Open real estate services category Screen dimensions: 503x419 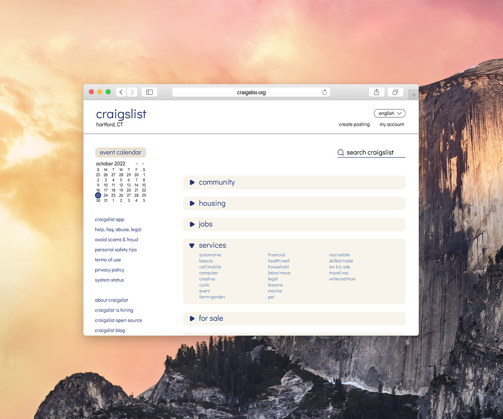tap(340, 255)
